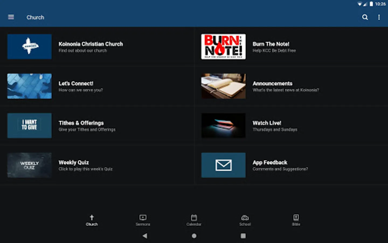Check the wifi signal status icon
Viewport: 388px width, 243px height.
[359, 4]
